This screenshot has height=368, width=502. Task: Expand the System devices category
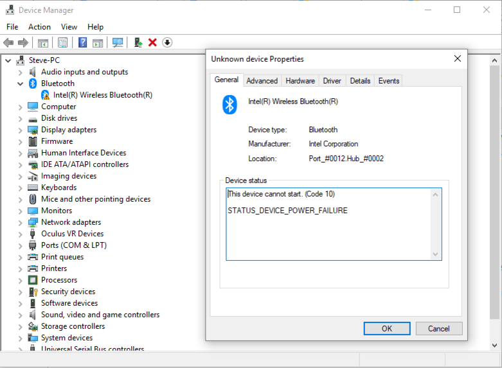[21, 338]
